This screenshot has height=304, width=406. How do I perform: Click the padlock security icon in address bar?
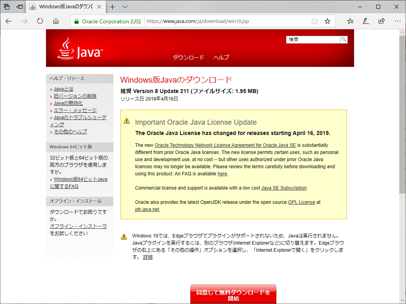click(x=77, y=20)
